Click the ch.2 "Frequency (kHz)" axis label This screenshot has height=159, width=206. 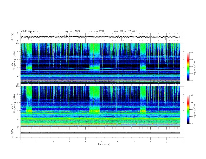[15, 103]
